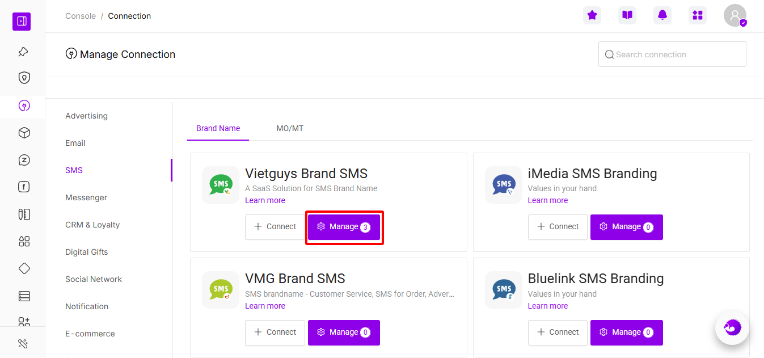Click Manage for iMedia SMS Branding

pyautogui.click(x=627, y=227)
